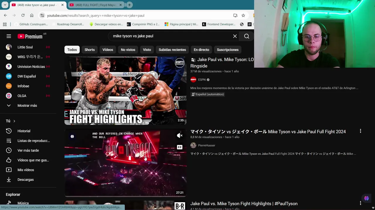Select the Subidas recientes filter chip

pos(172,50)
